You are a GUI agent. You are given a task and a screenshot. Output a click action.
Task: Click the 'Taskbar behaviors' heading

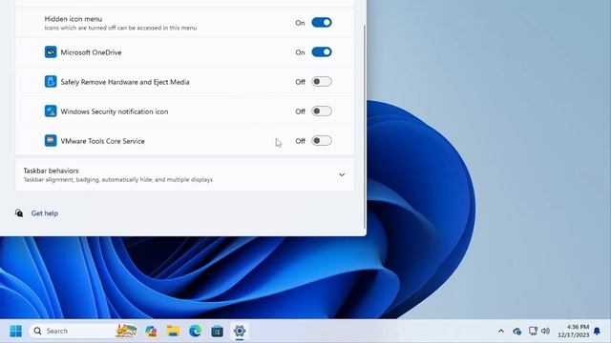pyautogui.click(x=51, y=171)
